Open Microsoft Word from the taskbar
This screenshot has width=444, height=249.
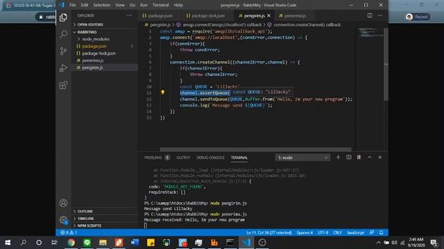[x=135, y=243]
